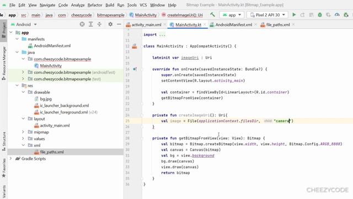
Task: Open Project panel settings gear
Action: (110, 24)
